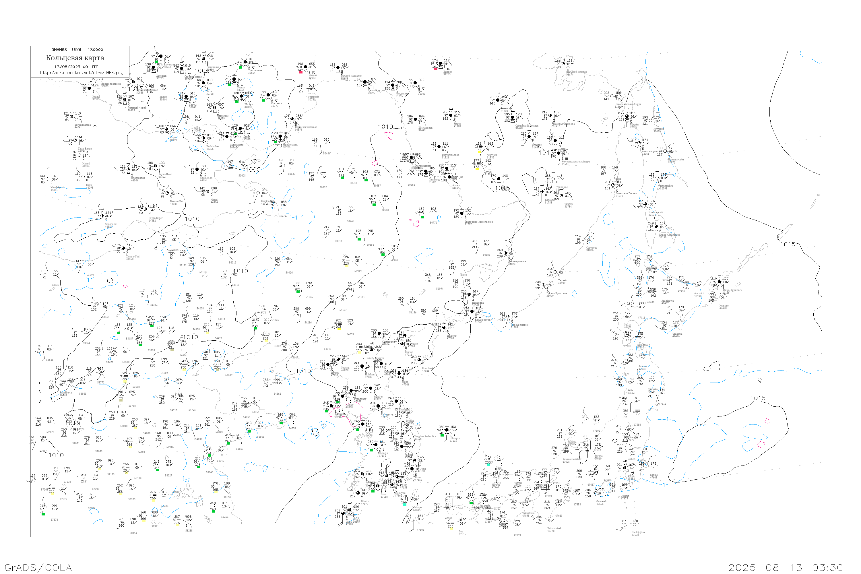This screenshot has width=861, height=574.
Task: Click the 1005 isobar label near Романовка
Action: 202,71
